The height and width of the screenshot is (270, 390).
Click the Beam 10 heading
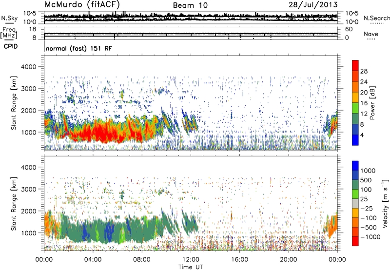[190, 5]
